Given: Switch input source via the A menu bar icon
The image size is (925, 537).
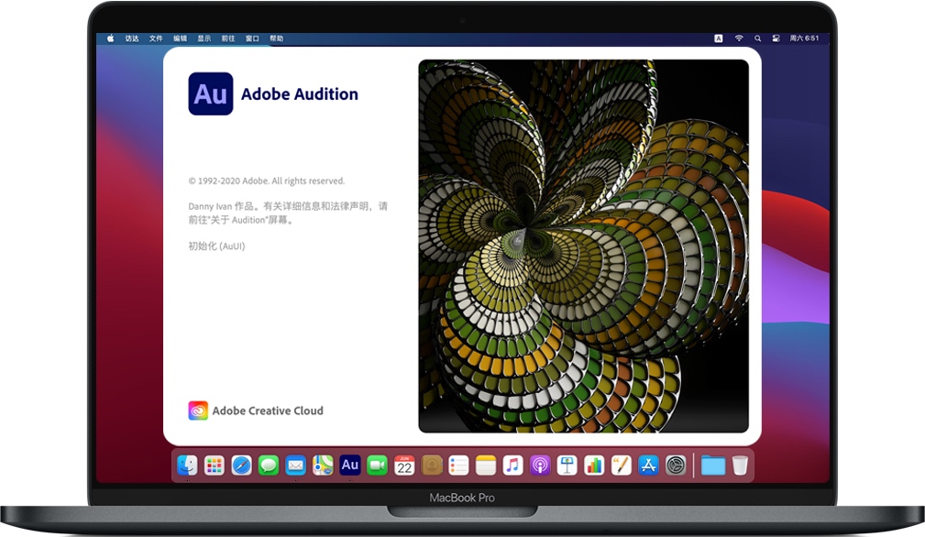Looking at the screenshot, I should tap(718, 38).
